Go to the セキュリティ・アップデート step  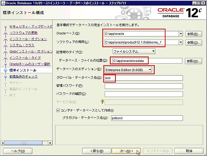click(x=31, y=26)
